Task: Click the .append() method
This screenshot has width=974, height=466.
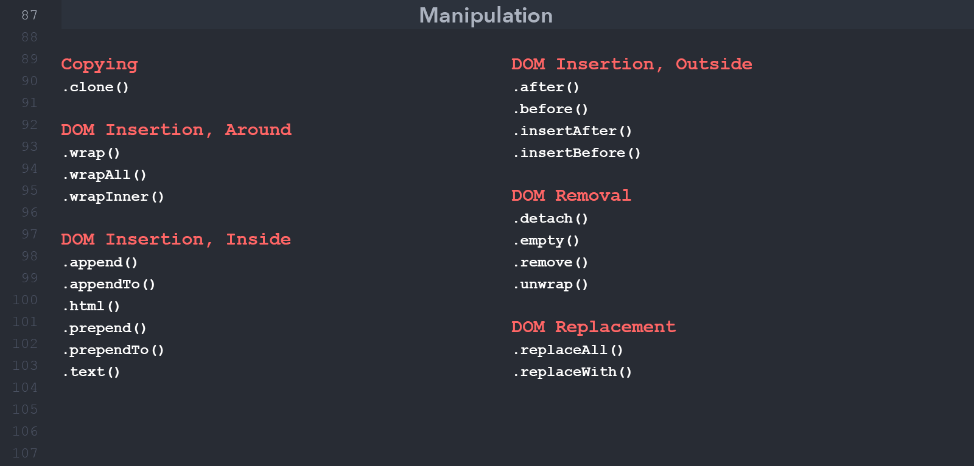Action: [x=100, y=262]
